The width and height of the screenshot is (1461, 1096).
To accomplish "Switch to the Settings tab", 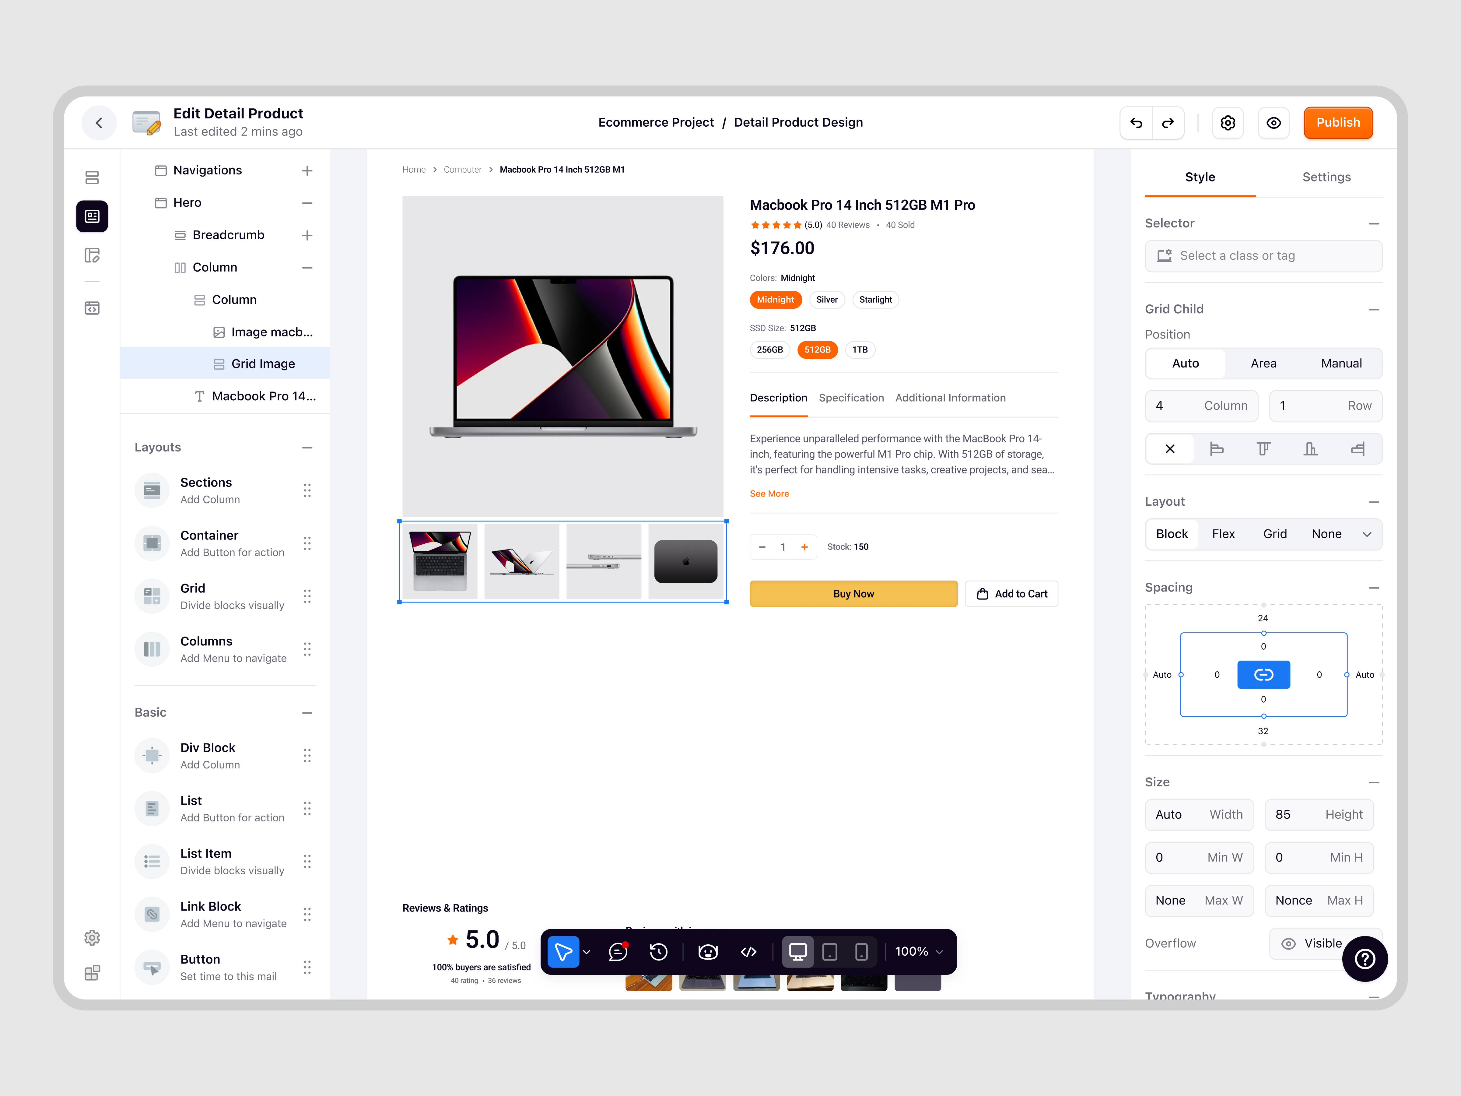I will coord(1326,177).
